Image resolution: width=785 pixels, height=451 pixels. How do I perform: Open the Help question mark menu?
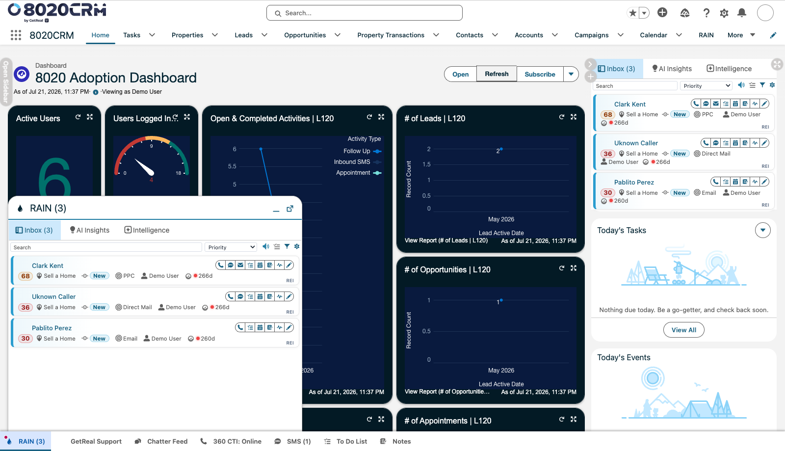tap(706, 13)
